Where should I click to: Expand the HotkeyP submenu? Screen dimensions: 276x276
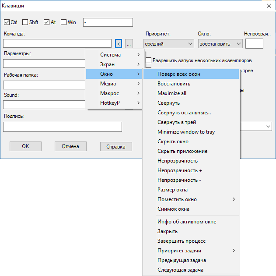pos(114,103)
